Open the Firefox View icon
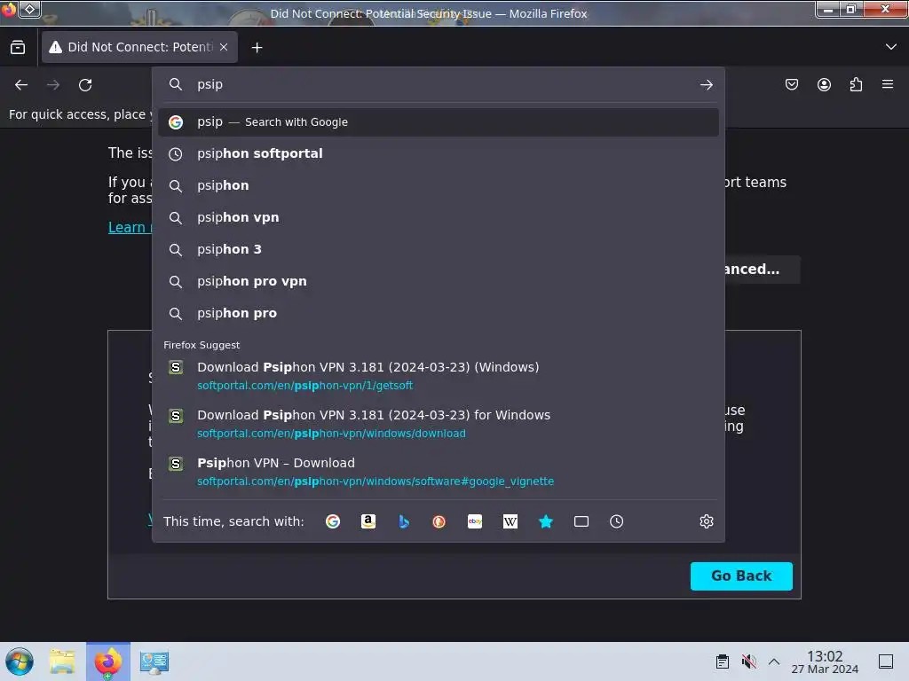Viewport: 909px width, 681px height. click(x=18, y=48)
